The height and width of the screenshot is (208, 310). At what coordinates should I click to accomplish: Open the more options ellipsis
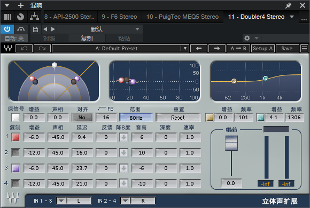304,19
